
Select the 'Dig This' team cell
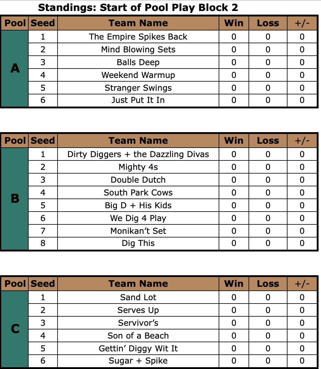[138, 244]
